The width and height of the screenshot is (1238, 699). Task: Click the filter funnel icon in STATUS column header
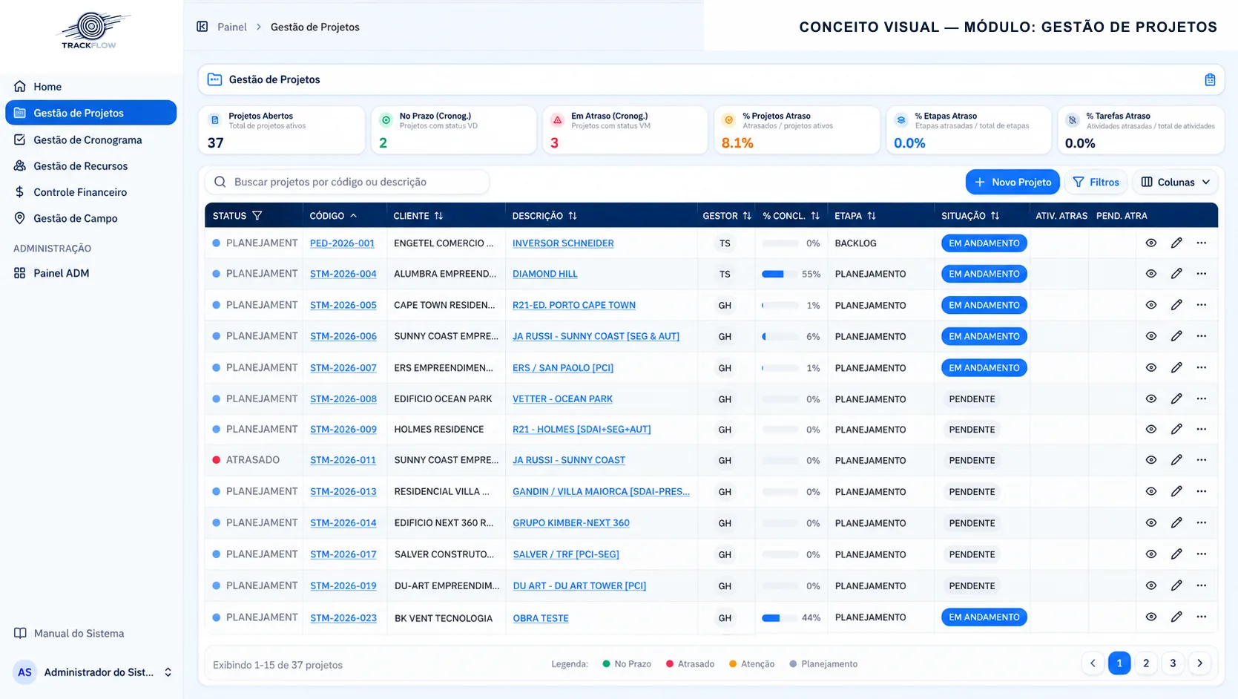(x=257, y=216)
